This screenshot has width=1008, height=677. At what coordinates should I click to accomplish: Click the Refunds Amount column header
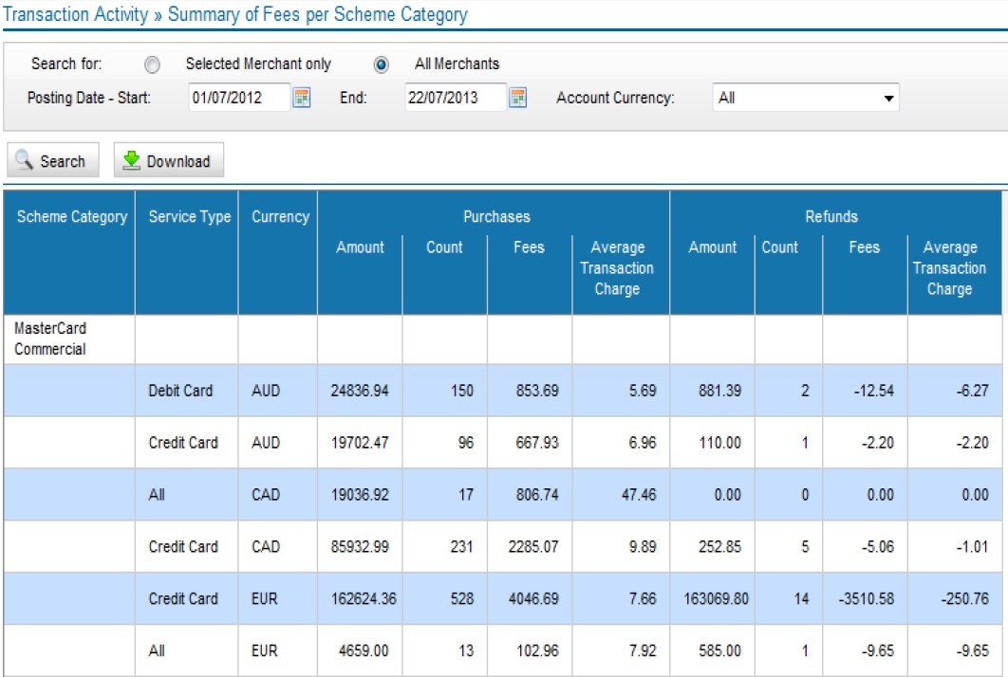click(x=712, y=247)
